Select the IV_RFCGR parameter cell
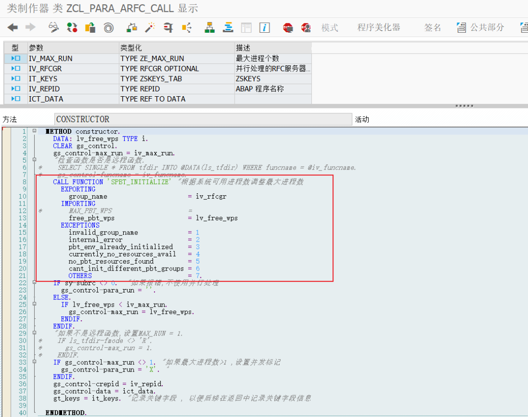 [x=73, y=68]
